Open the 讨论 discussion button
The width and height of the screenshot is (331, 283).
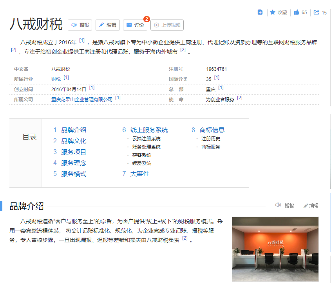click(135, 25)
